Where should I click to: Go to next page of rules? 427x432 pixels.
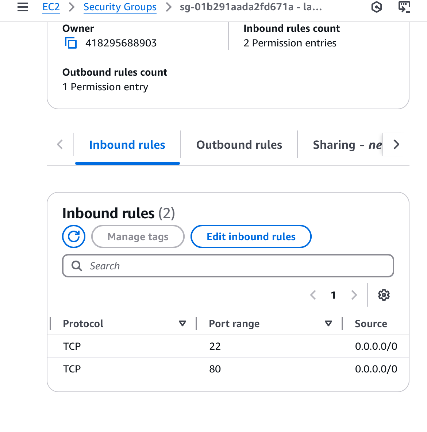pyautogui.click(x=354, y=295)
